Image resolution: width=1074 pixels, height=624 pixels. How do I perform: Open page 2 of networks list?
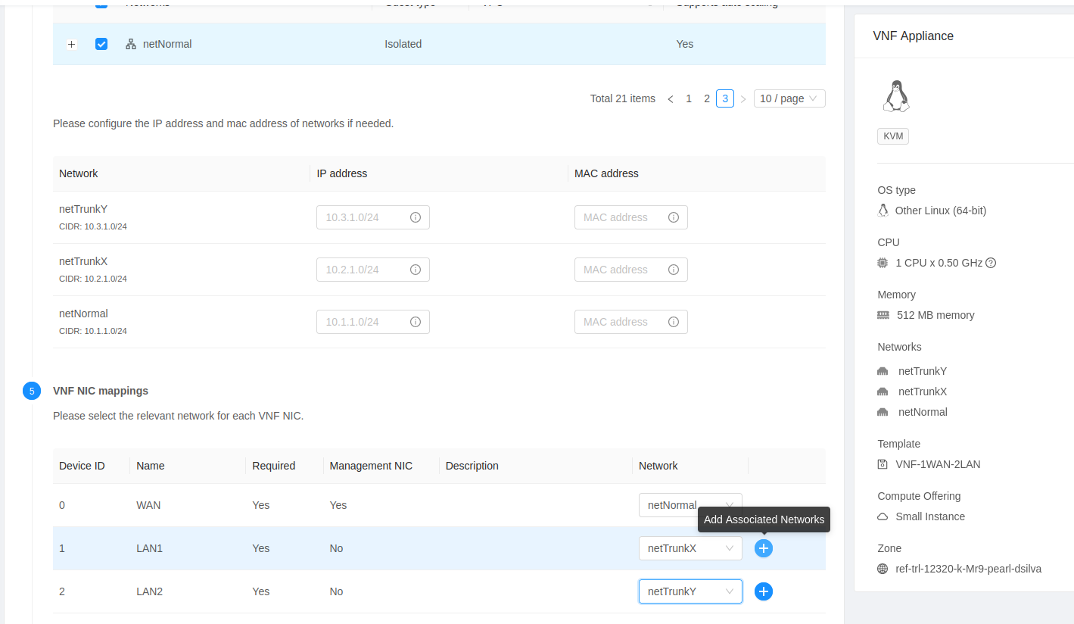pyautogui.click(x=707, y=98)
